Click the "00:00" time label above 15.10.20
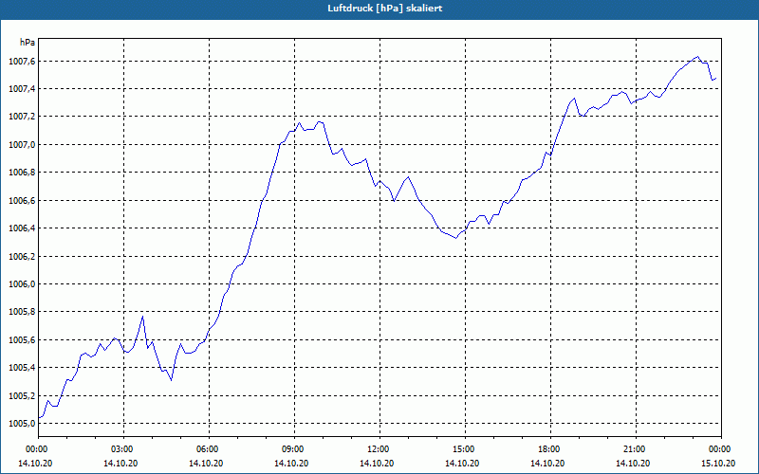 coord(721,449)
